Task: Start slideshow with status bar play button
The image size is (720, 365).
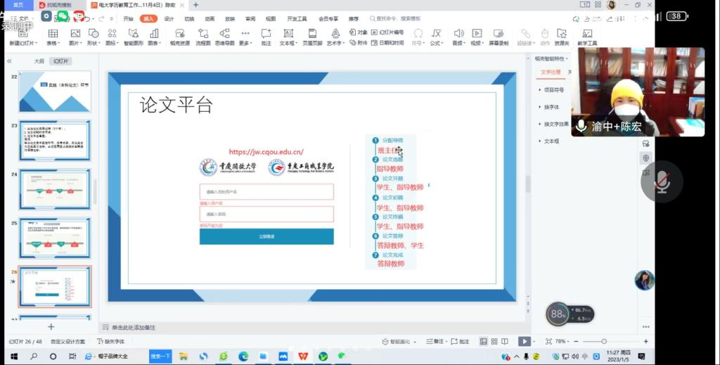Action: pyautogui.click(x=524, y=341)
